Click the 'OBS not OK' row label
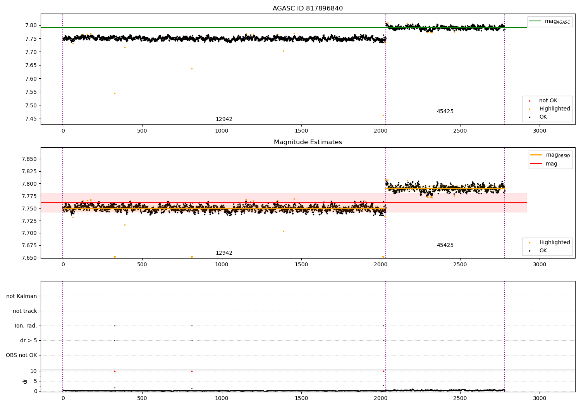The width and height of the screenshot is (581, 407). (22, 355)
